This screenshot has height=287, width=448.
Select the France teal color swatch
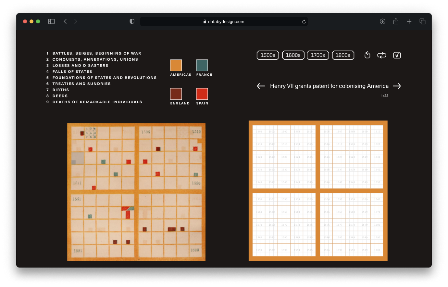(x=202, y=65)
